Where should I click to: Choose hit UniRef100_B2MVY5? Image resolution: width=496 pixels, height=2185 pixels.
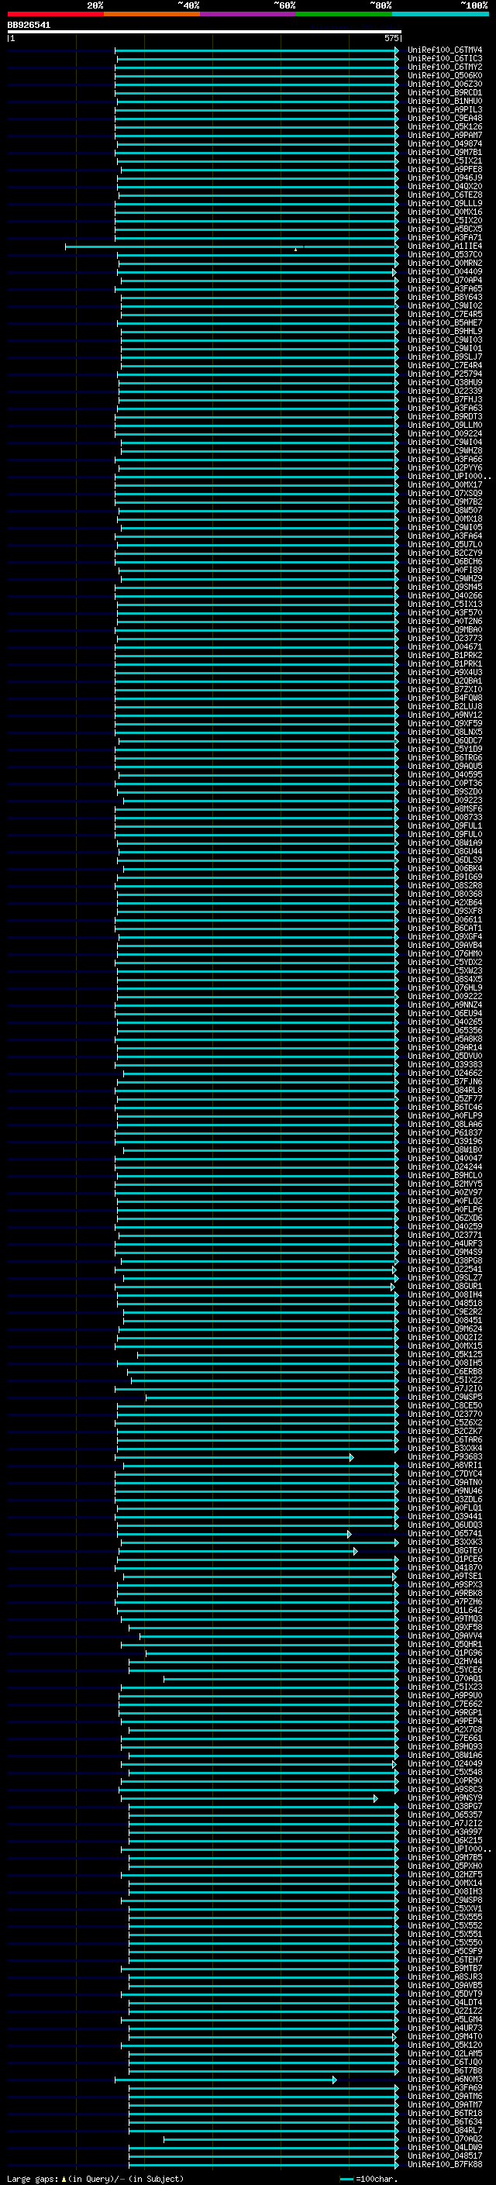click(445, 1184)
